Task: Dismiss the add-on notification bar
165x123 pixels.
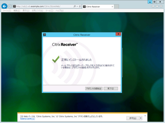Action: (145, 116)
